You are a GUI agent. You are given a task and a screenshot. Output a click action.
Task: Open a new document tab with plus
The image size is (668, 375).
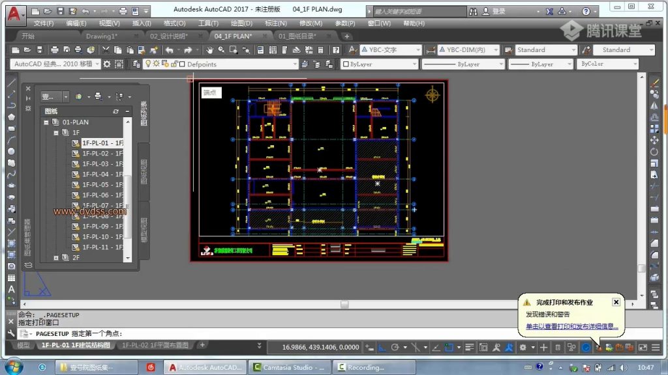point(347,36)
